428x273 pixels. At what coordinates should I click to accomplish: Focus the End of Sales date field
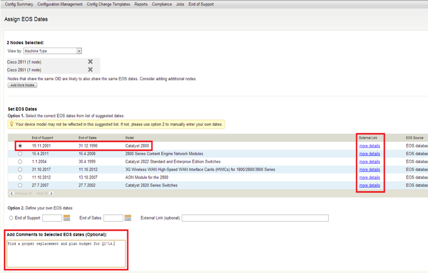pyautogui.click(x=113, y=218)
